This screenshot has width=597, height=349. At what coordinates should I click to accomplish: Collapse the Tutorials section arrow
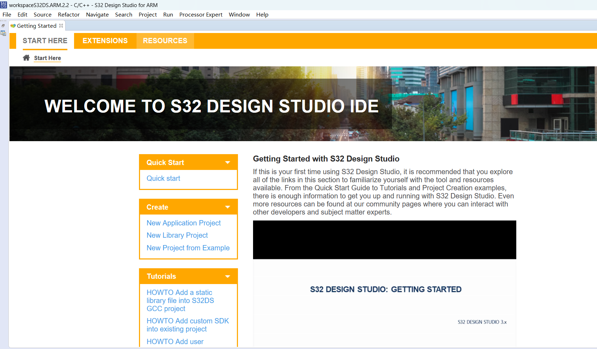click(x=227, y=276)
